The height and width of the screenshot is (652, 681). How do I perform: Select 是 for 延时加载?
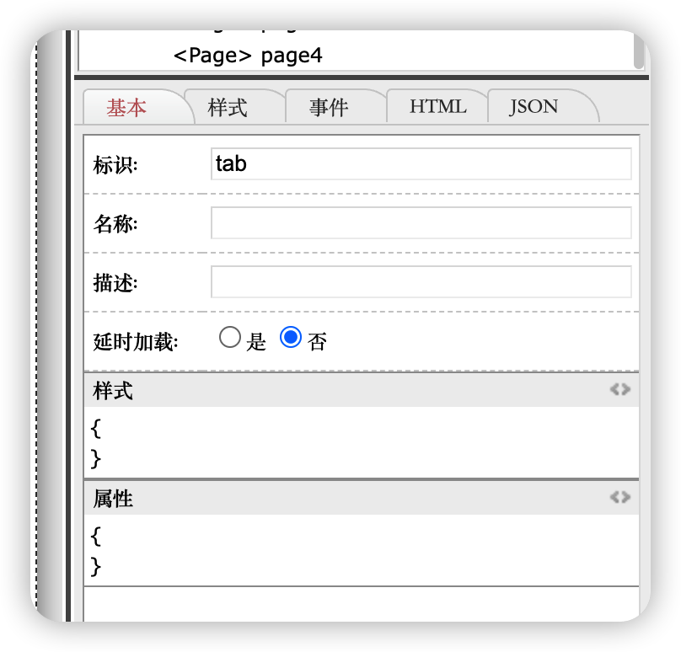229,339
